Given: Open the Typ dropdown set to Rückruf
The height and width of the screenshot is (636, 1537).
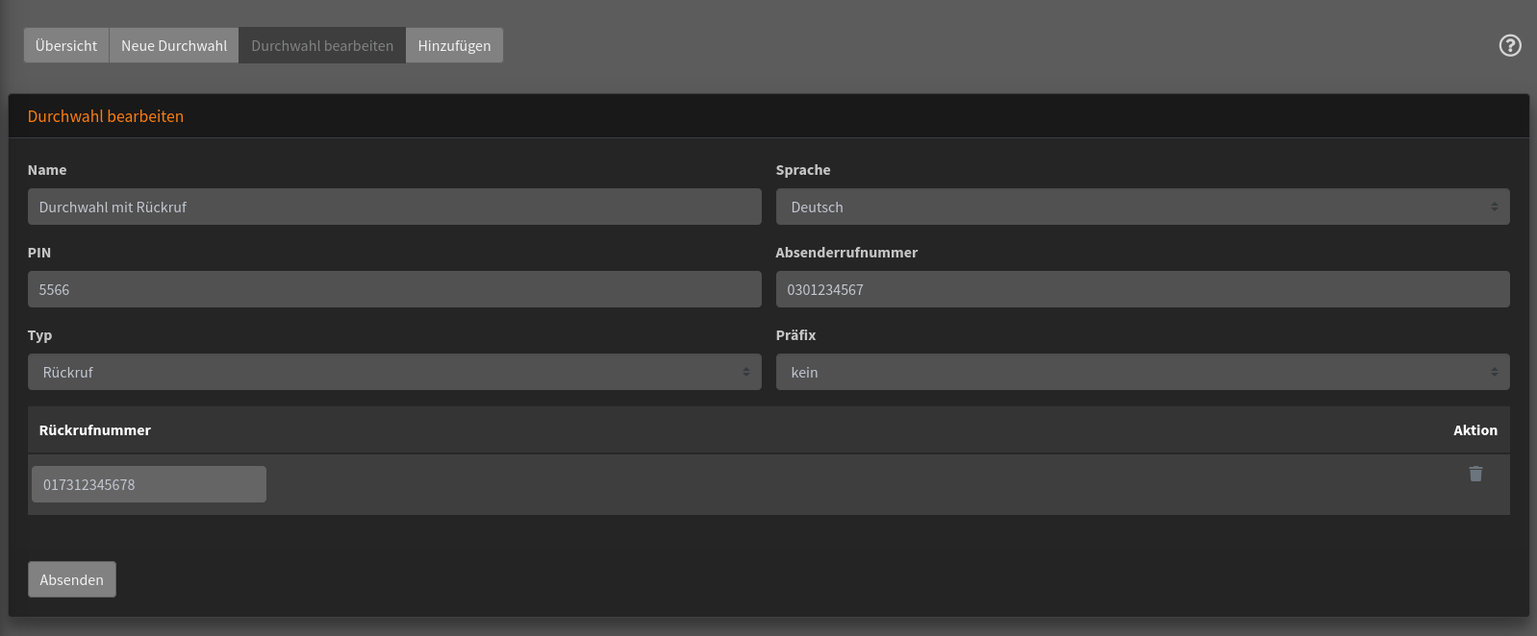Looking at the screenshot, I should [x=394, y=372].
